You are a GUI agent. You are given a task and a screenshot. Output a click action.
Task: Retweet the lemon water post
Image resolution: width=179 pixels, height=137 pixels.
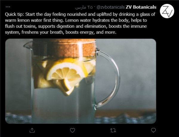coord(113,130)
